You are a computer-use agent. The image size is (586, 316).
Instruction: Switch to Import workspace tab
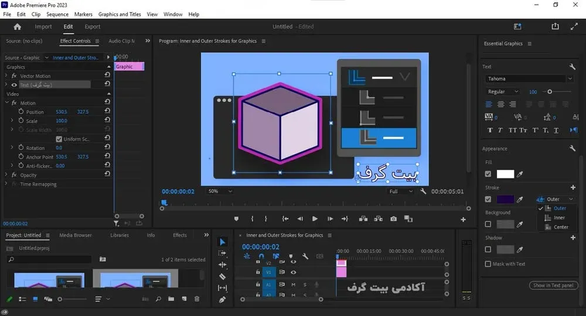tap(43, 26)
